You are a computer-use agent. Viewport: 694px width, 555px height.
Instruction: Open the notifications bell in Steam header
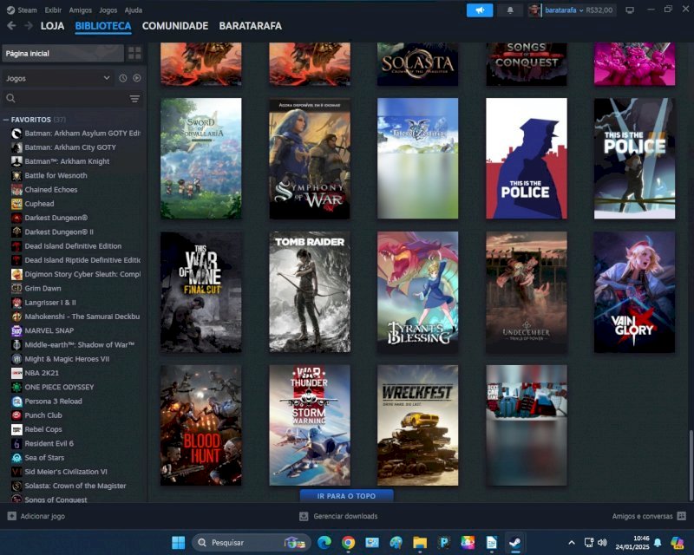click(x=510, y=10)
